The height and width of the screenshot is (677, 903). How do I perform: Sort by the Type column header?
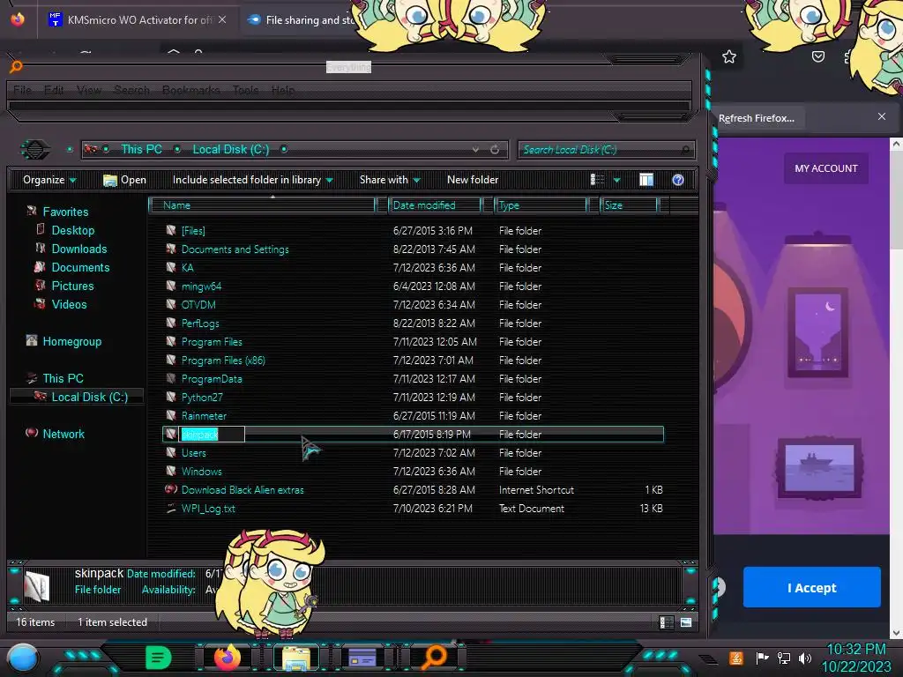(541, 205)
